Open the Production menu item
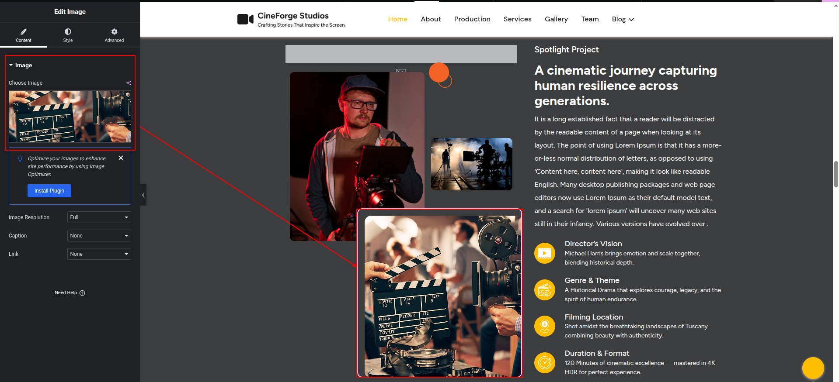The image size is (839, 382). pyautogui.click(x=472, y=19)
